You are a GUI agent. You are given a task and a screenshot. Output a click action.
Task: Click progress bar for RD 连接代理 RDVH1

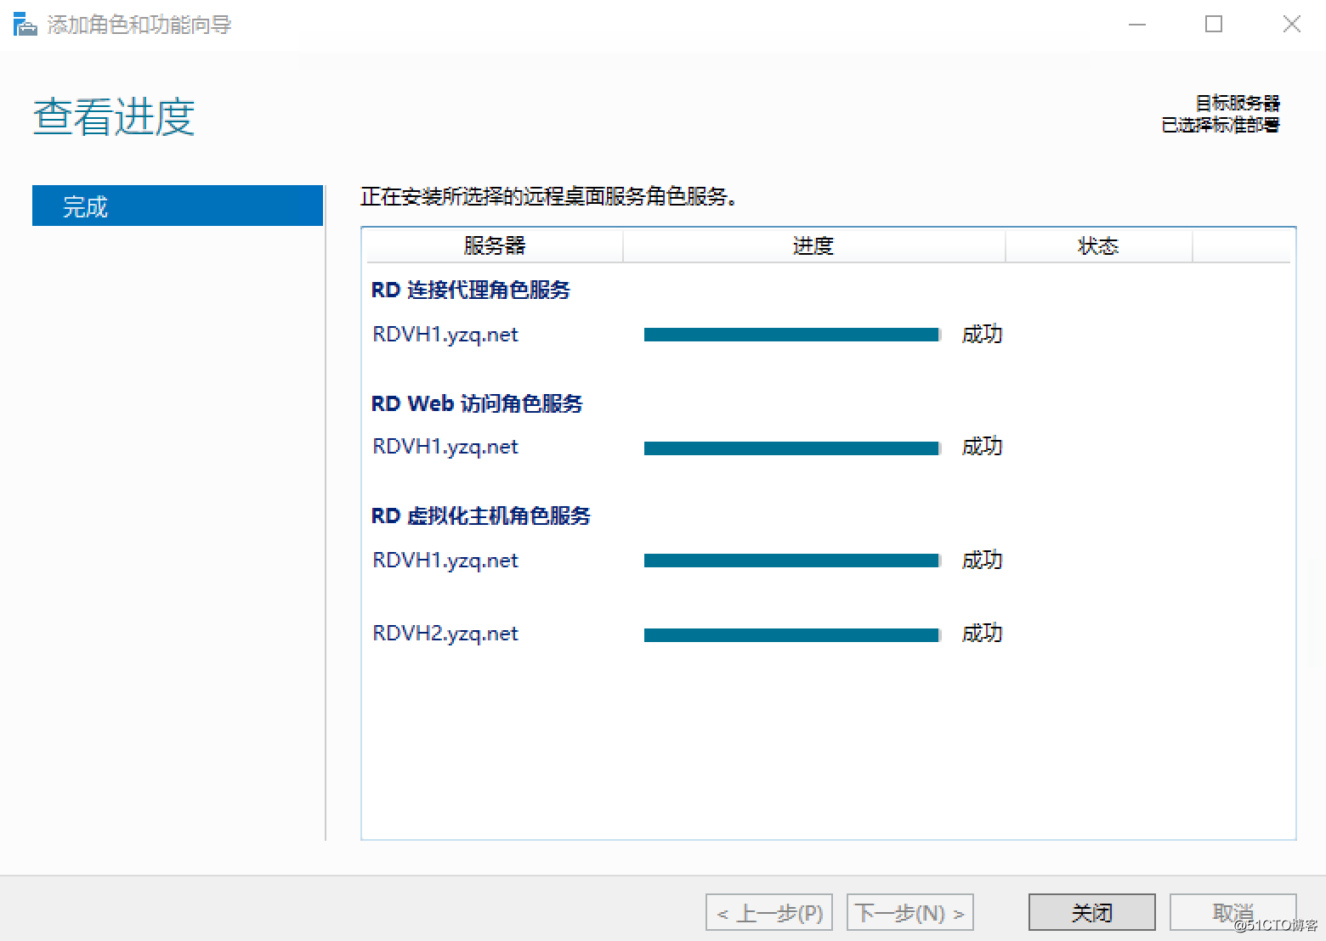[792, 335]
